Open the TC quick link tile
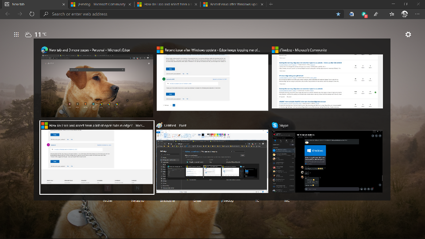The height and width of the screenshot is (239, 425). pyautogui.click(x=257, y=201)
